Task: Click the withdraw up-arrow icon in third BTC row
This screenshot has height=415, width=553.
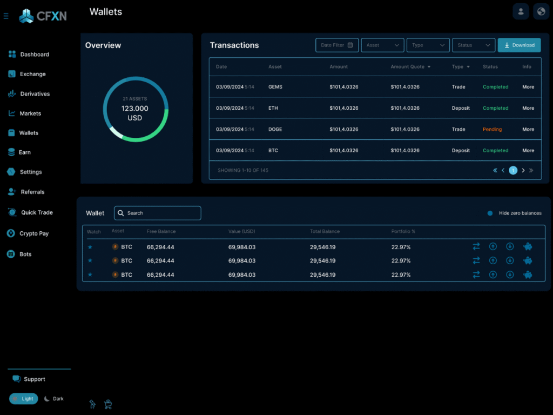Action: 493,275
